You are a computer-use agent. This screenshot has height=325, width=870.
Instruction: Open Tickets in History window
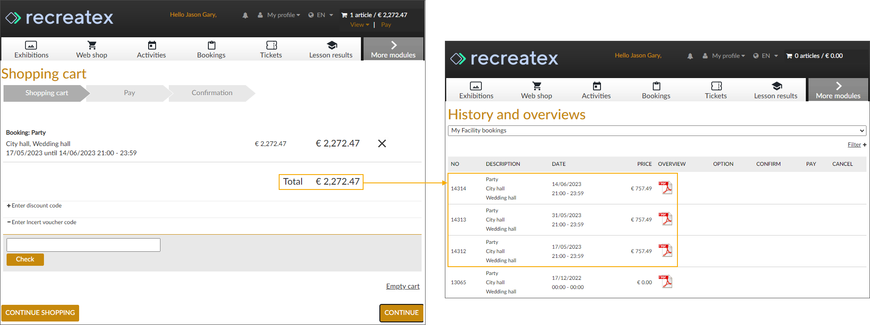click(x=716, y=90)
